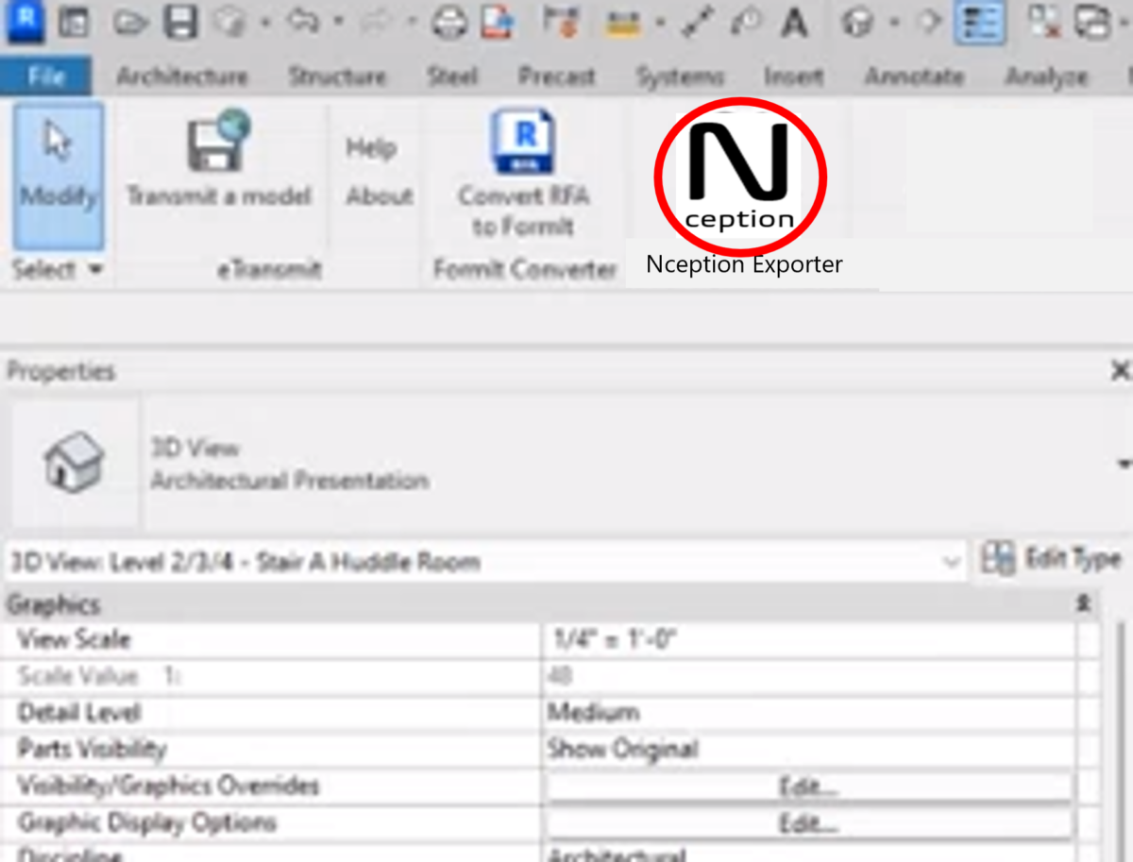
Task: Switch to the Architecture ribbon tab
Action: [181, 76]
